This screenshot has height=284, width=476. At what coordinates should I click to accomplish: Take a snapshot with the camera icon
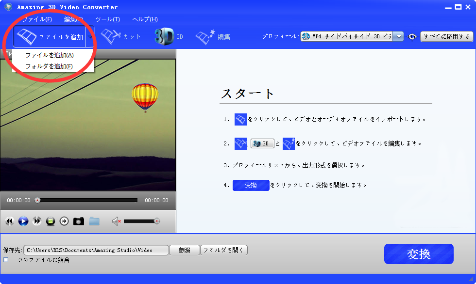[79, 221]
